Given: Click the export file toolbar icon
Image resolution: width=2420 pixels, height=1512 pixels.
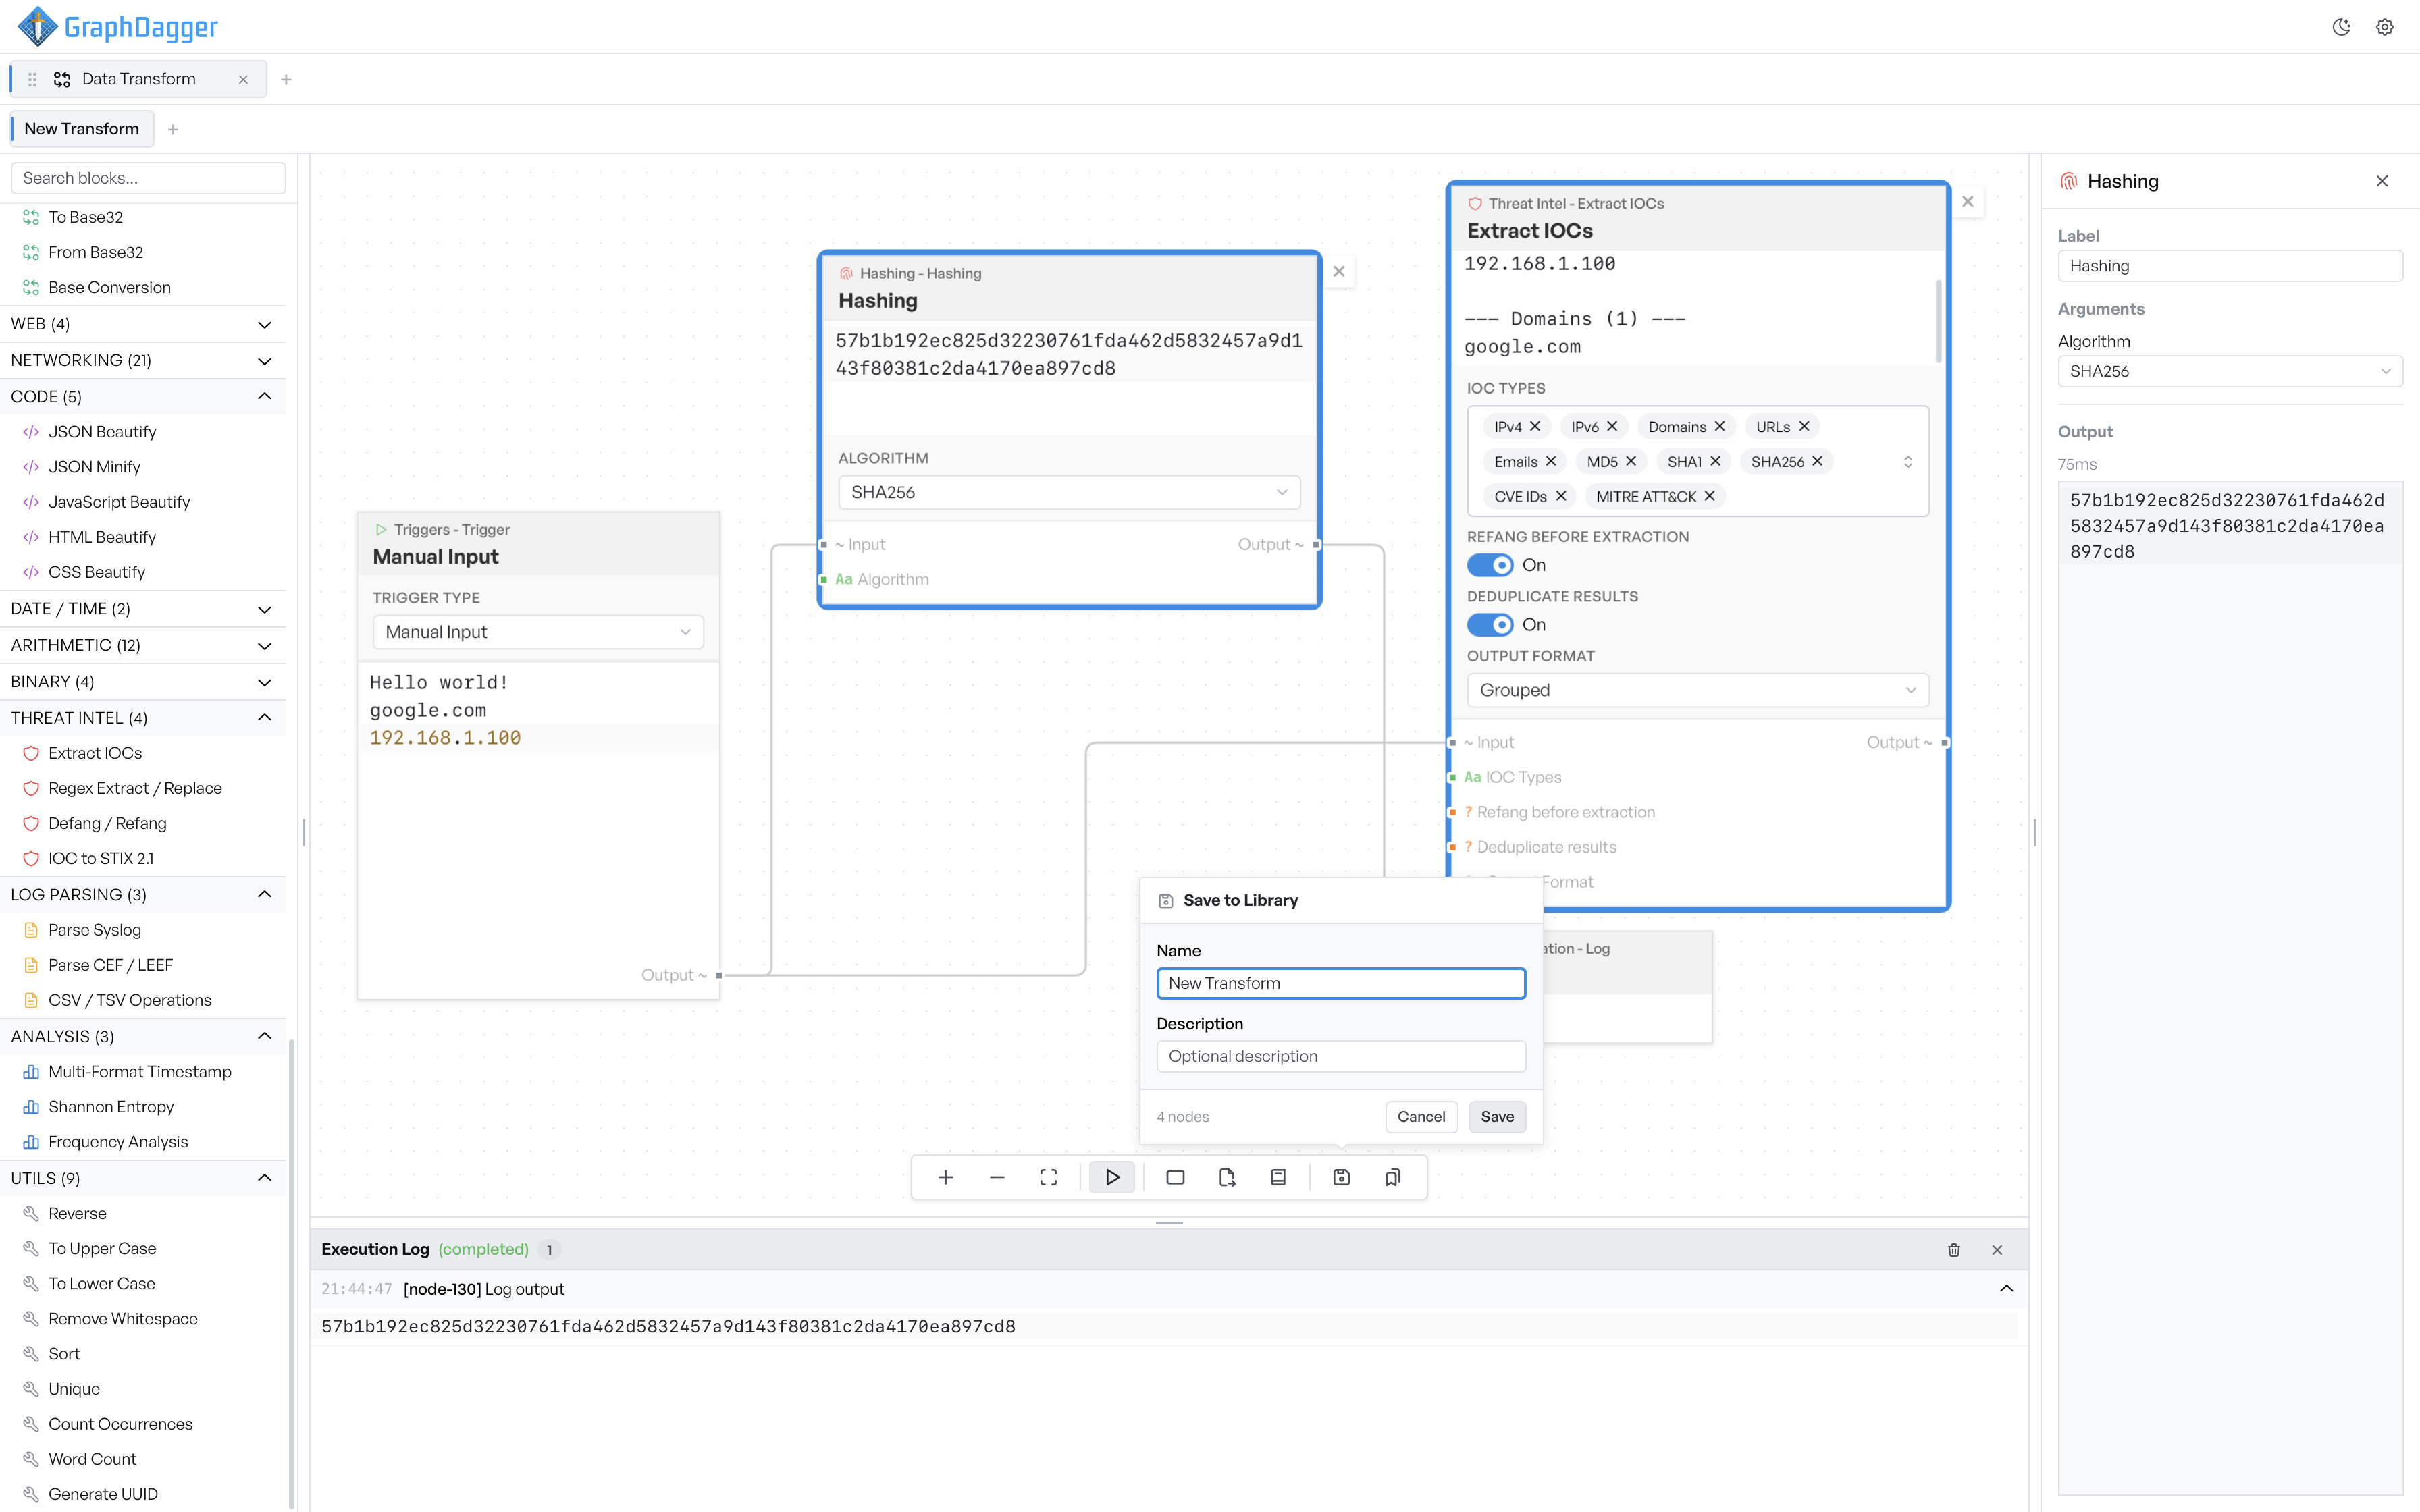Looking at the screenshot, I should click(1227, 1177).
